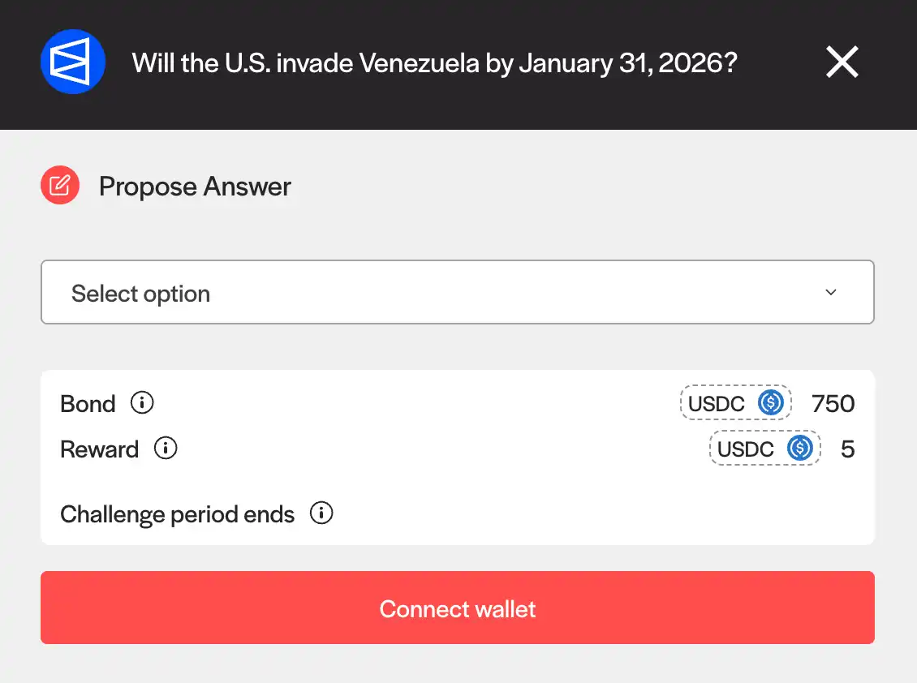Image resolution: width=917 pixels, height=683 pixels.
Task: Click the Challenge period ends info icon
Action: [x=321, y=513]
